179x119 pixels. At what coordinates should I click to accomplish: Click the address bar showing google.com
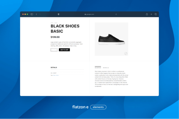pyautogui.click(x=89, y=14)
